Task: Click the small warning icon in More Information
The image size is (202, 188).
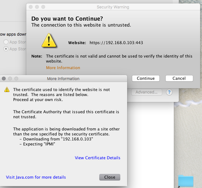Action: 7,90
